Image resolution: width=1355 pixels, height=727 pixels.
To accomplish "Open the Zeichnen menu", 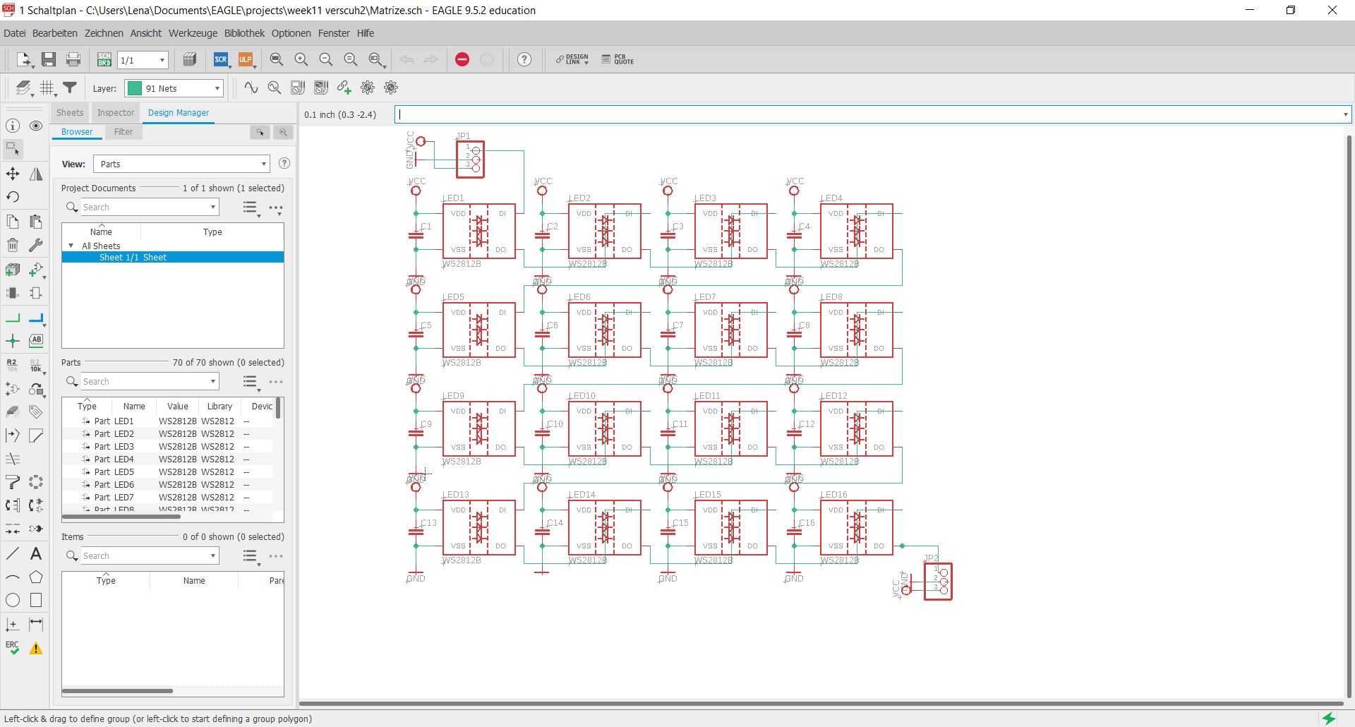I will 104,33.
